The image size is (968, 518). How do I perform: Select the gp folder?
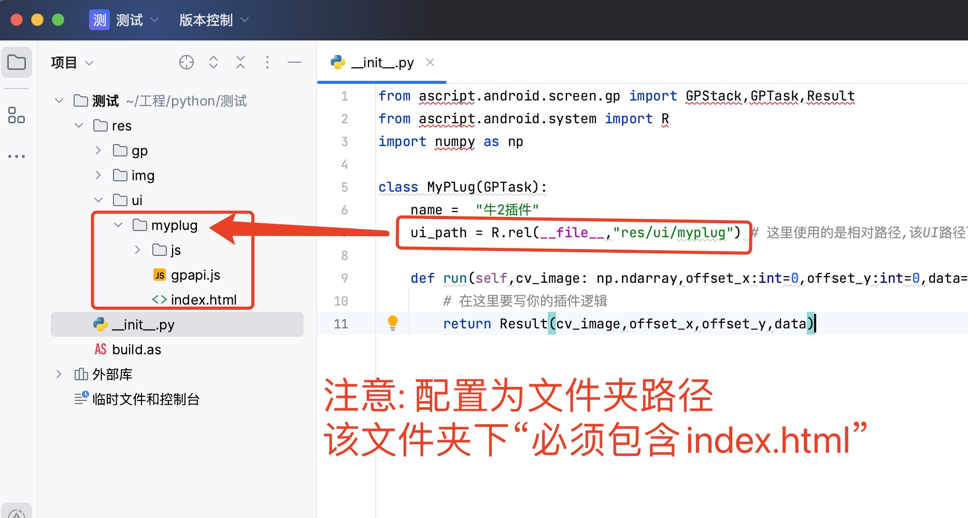[x=139, y=151]
